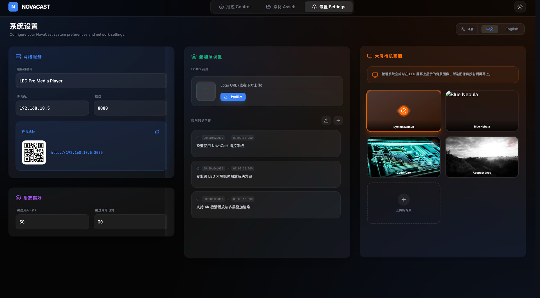Viewport: 540px width, 298px height.
Task: Click the port 8080 input field
Action: click(130, 108)
